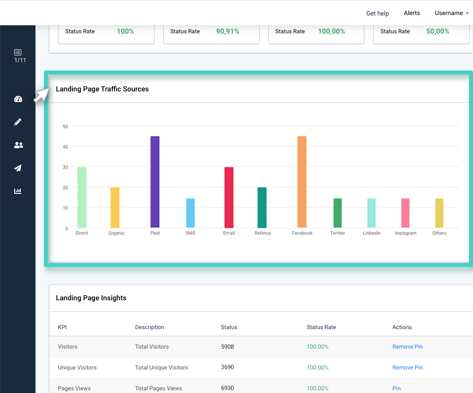Click the Facebook axis label

click(302, 233)
